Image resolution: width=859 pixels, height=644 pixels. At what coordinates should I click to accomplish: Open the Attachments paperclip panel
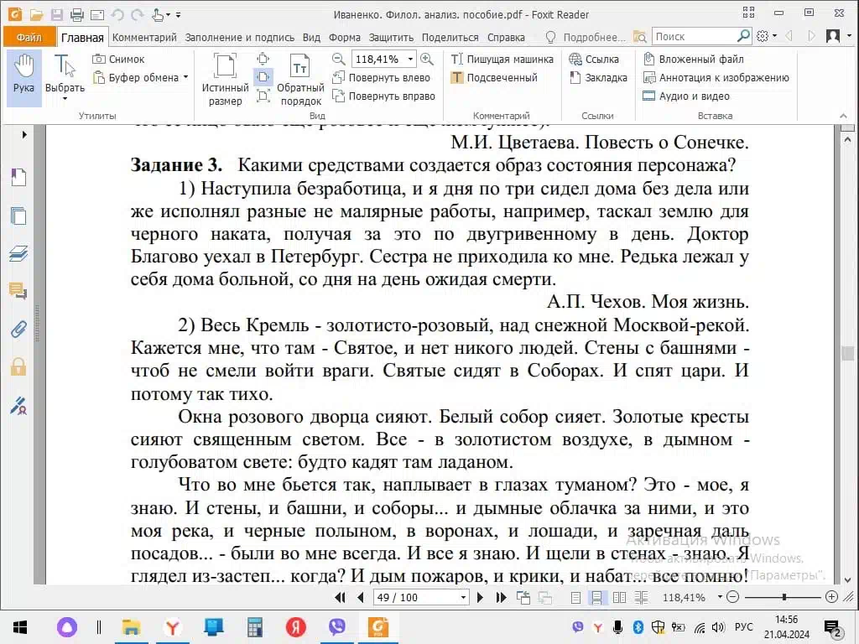click(18, 329)
